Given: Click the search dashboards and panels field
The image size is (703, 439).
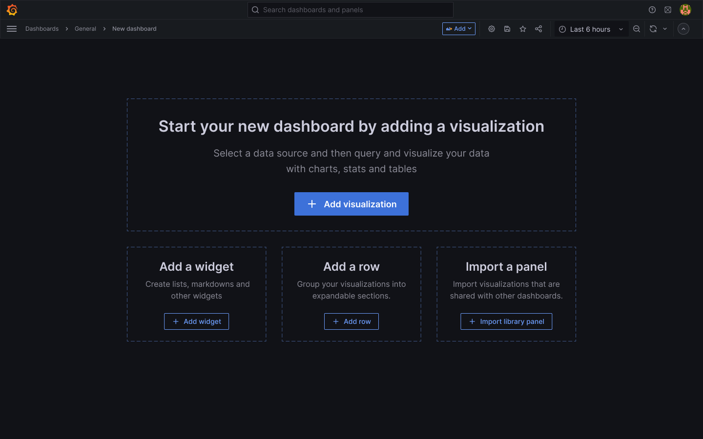Looking at the screenshot, I should 350,9.
